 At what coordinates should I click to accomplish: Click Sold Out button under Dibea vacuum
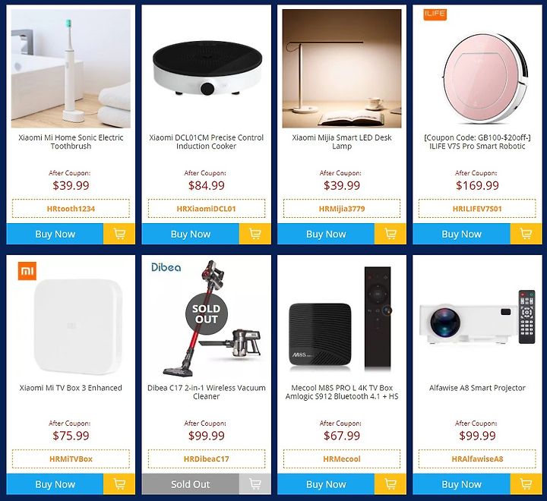(191, 484)
